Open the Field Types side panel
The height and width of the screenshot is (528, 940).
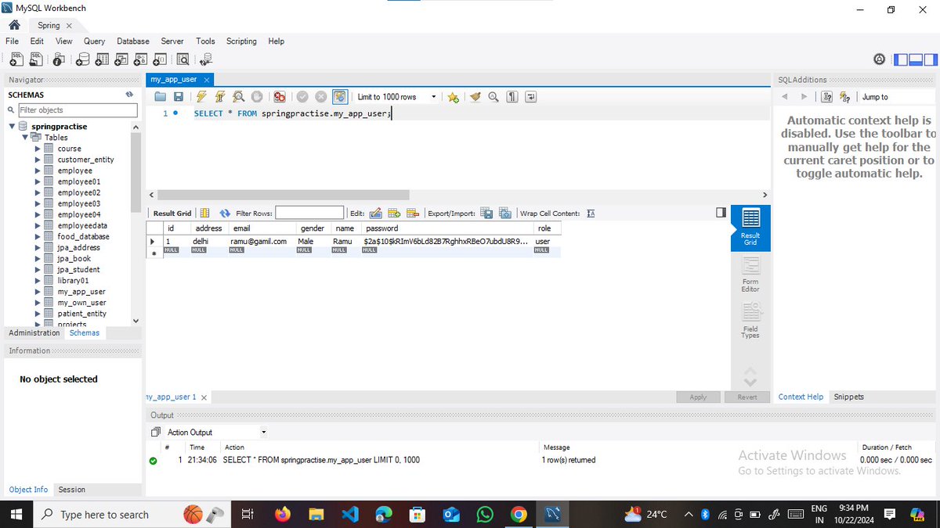(750, 321)
